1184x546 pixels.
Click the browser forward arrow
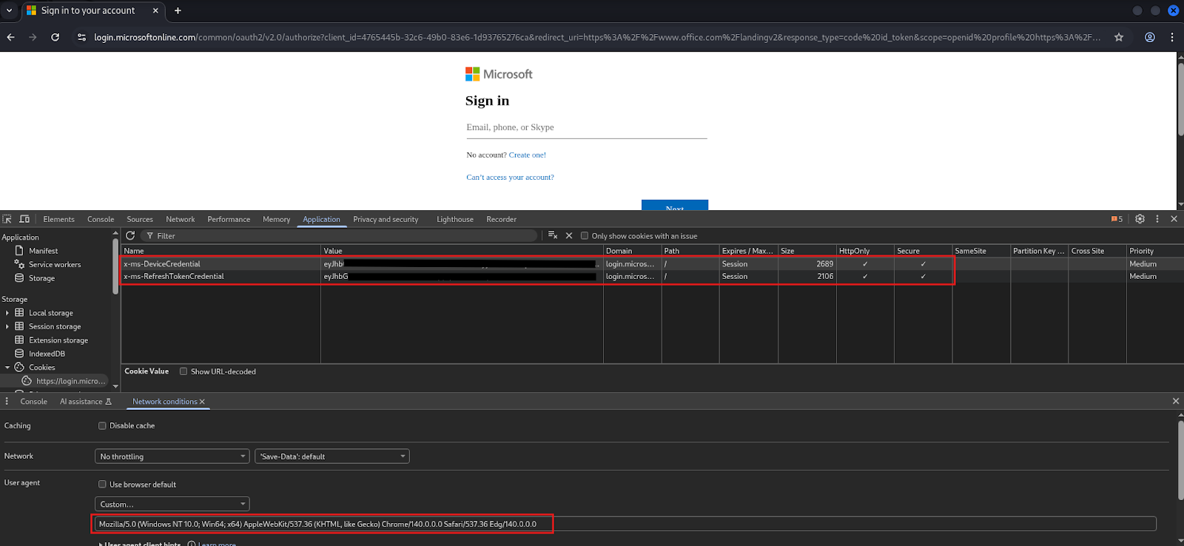click(33, 37)
